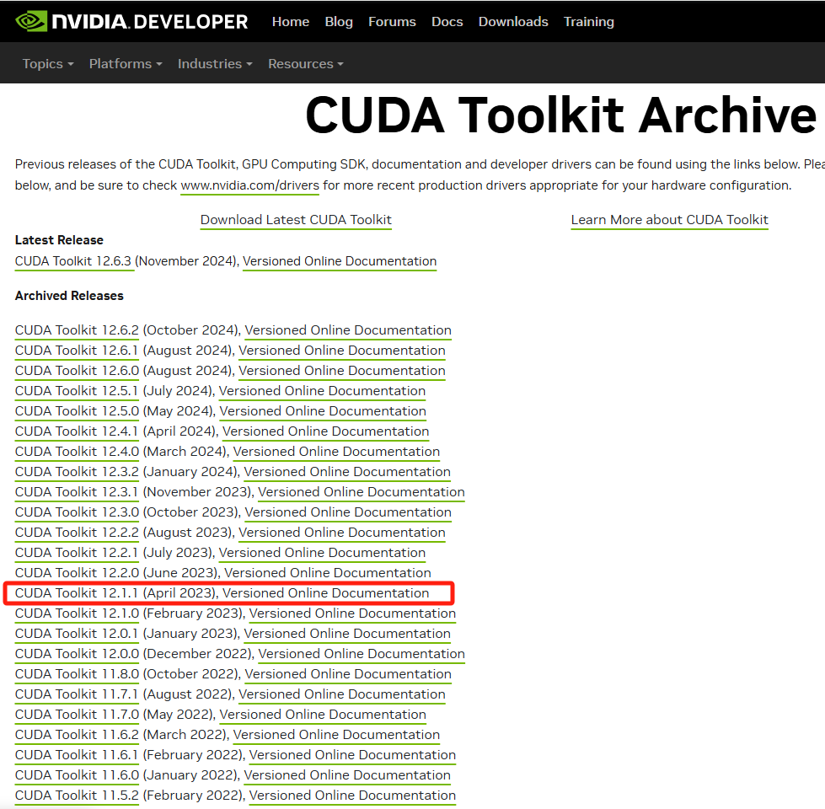This screenshot has width=825, height=809.
Task: Open documentation for the January 2022 release
Action: pyautogui.click(x=346, y=776)
